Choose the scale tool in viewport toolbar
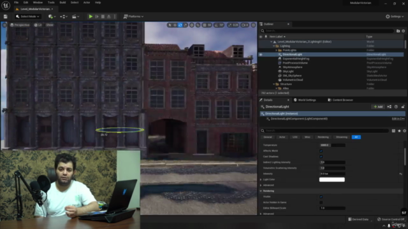Viewport: 408px width, 229px height. click(186, 25)
